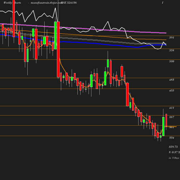Click the 'Weekly charts' title text

pos(12,3)
